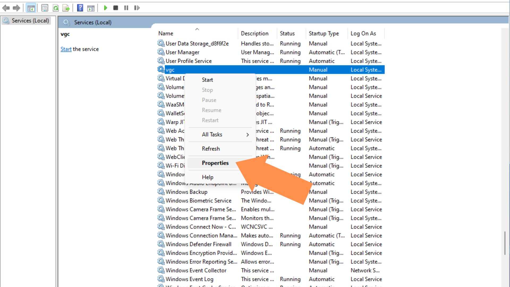
Task: Select Services (Local) in console tree
Action: click(26, 20)
